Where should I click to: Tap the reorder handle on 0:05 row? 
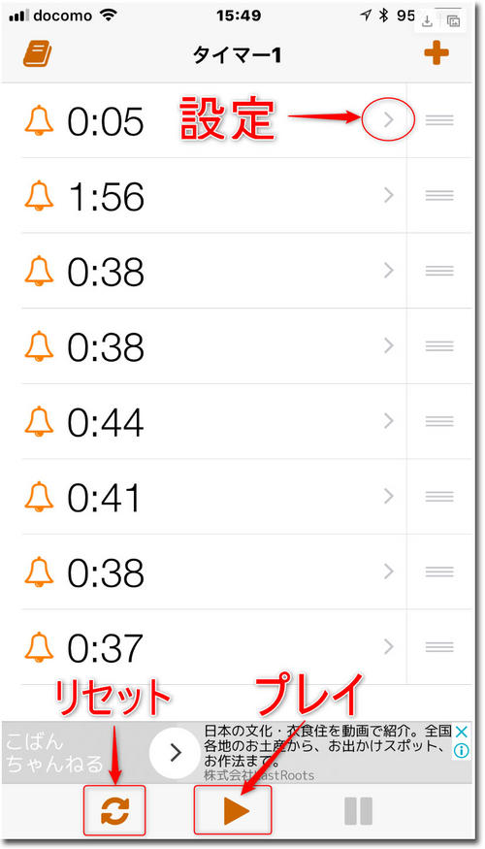tap(439, 120)
